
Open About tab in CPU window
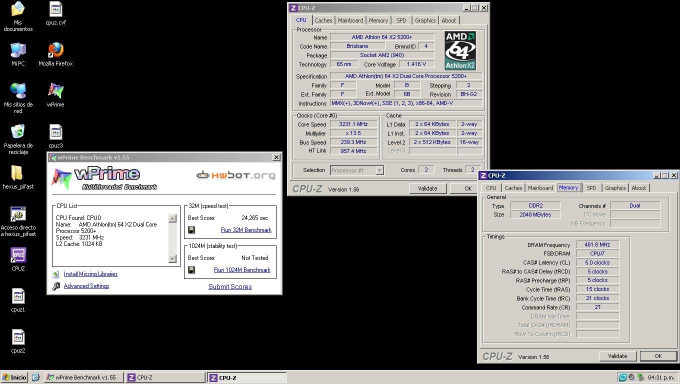click(x=449, y=20)
